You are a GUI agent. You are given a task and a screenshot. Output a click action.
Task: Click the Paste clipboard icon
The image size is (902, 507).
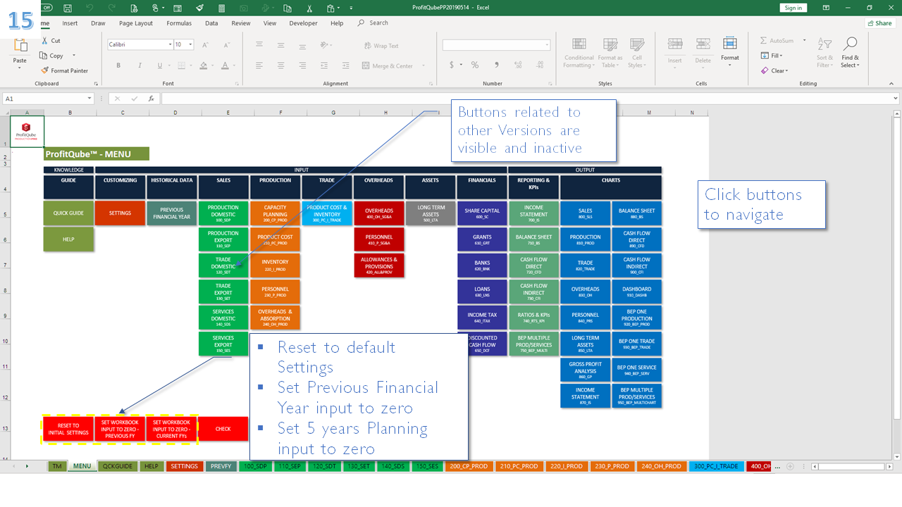[x=20, y=46]
